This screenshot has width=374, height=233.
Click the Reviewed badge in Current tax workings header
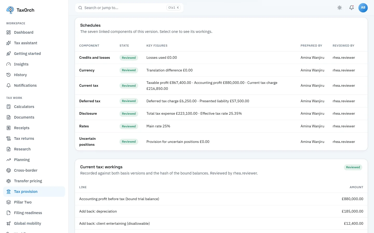[353, 167]
